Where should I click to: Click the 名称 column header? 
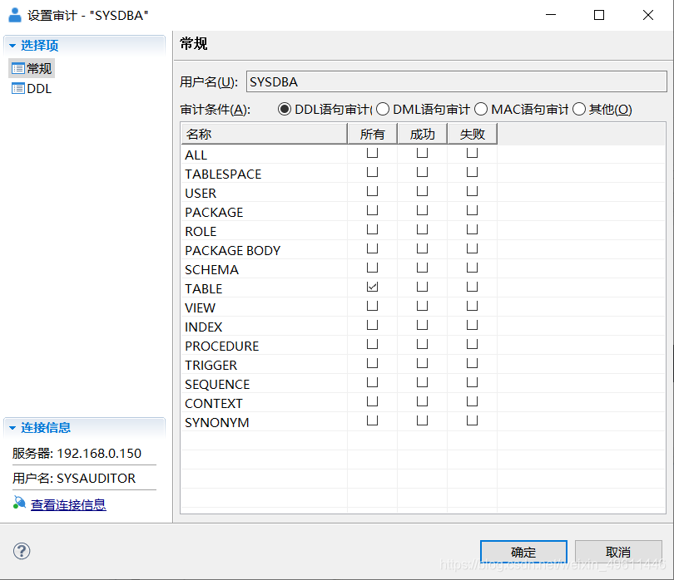264,134
